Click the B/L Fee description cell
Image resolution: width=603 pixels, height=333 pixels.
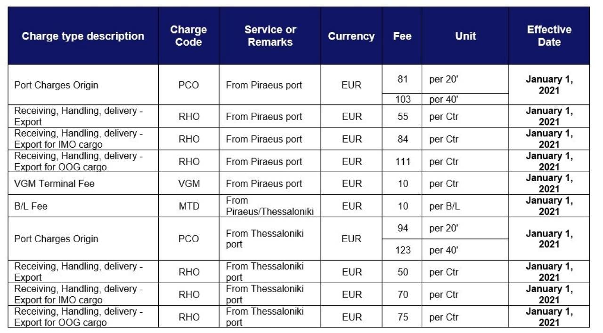83,206
